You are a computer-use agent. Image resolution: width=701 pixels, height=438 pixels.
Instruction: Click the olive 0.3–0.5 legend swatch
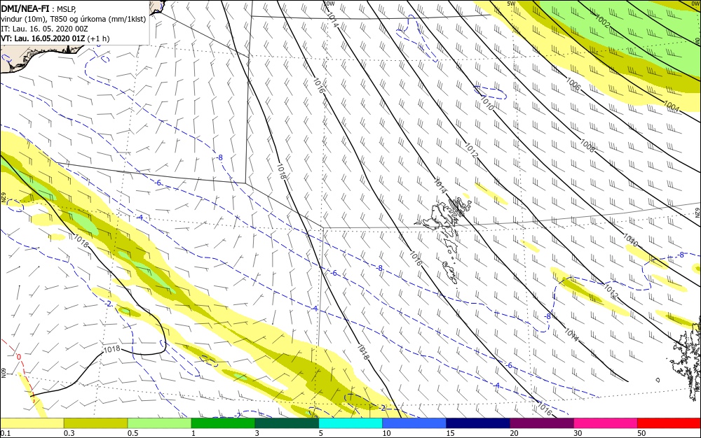(95, 423)
